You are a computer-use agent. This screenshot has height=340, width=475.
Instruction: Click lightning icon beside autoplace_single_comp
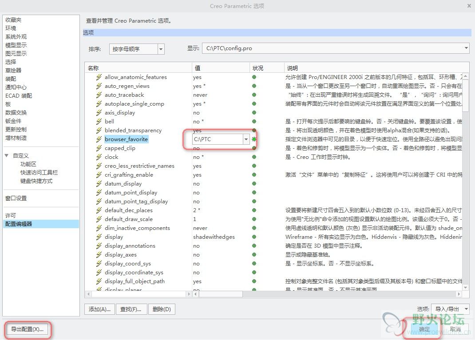coord(99,104)
